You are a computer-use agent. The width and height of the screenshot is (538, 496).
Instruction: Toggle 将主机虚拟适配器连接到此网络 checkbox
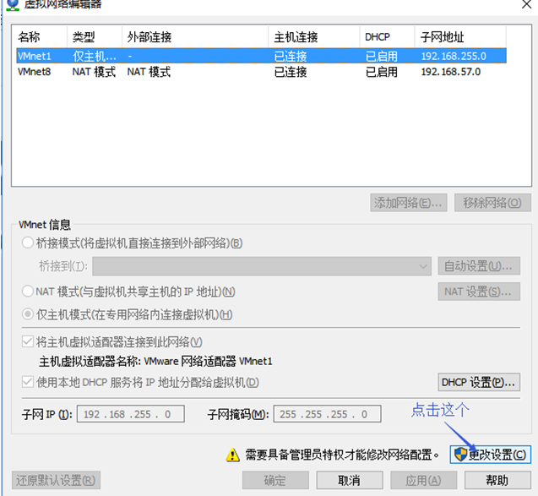[x=27, y=342]
